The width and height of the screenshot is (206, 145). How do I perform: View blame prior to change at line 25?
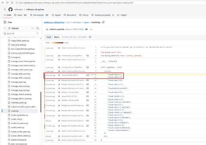[x=87, y=121]
